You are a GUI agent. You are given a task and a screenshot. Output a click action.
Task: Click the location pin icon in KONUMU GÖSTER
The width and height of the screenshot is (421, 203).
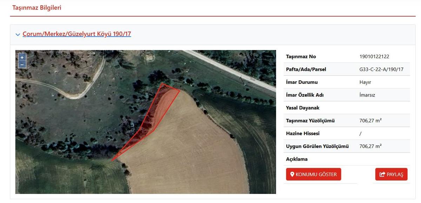[x=292, y=174]
